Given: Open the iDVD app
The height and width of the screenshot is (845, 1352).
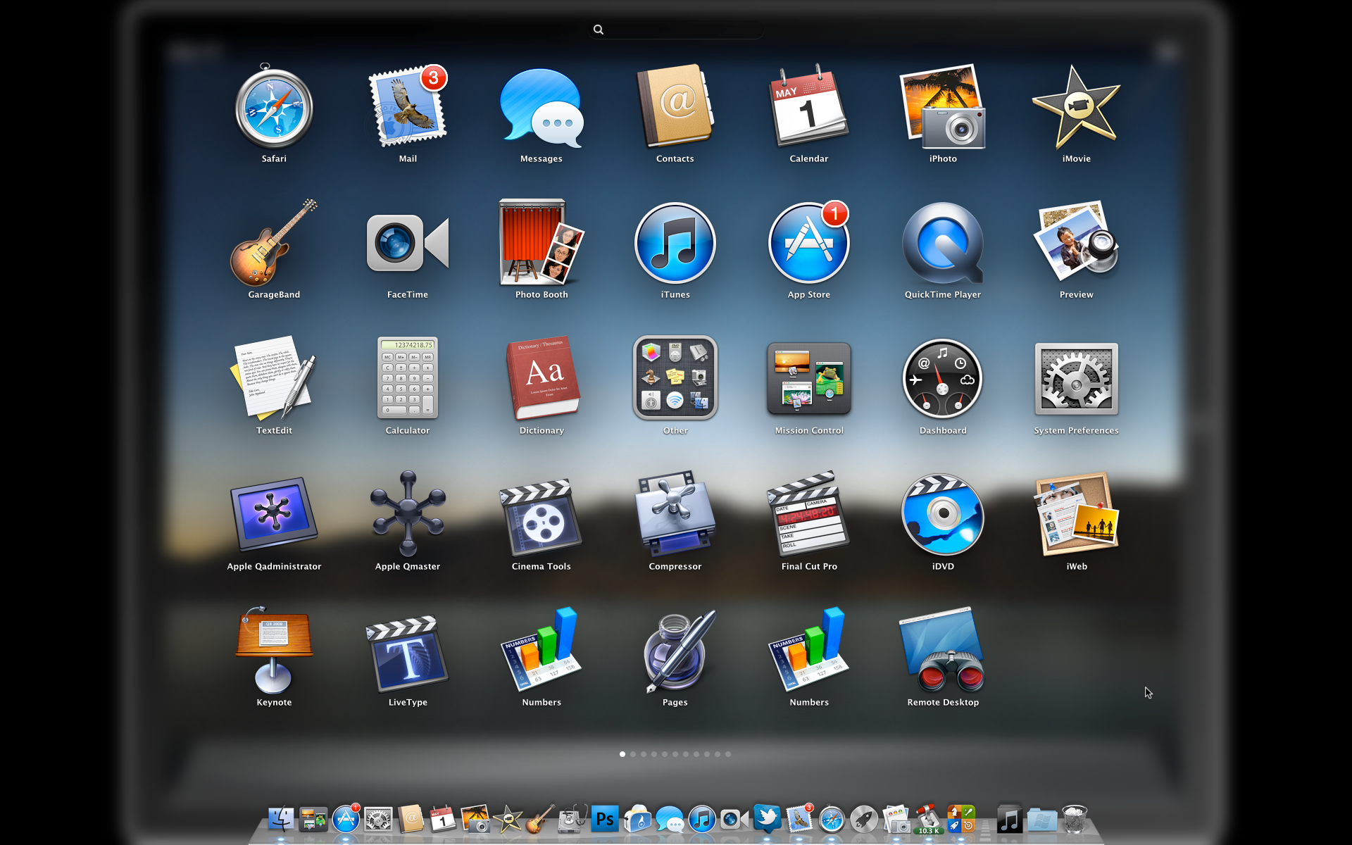Looking at the screenshot, I should point(943,515).
